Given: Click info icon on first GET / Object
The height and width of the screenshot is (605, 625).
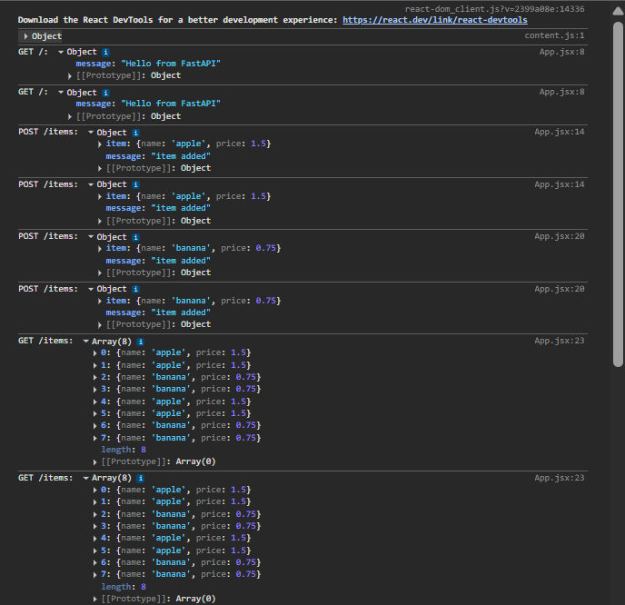Looking at the screenshot, I should pyautogui.click(x=105, y=52).
